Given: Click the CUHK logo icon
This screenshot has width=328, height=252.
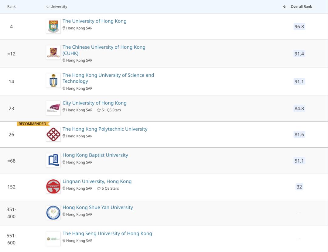Looking at the screenshot, I should click(x=53, y=53).
